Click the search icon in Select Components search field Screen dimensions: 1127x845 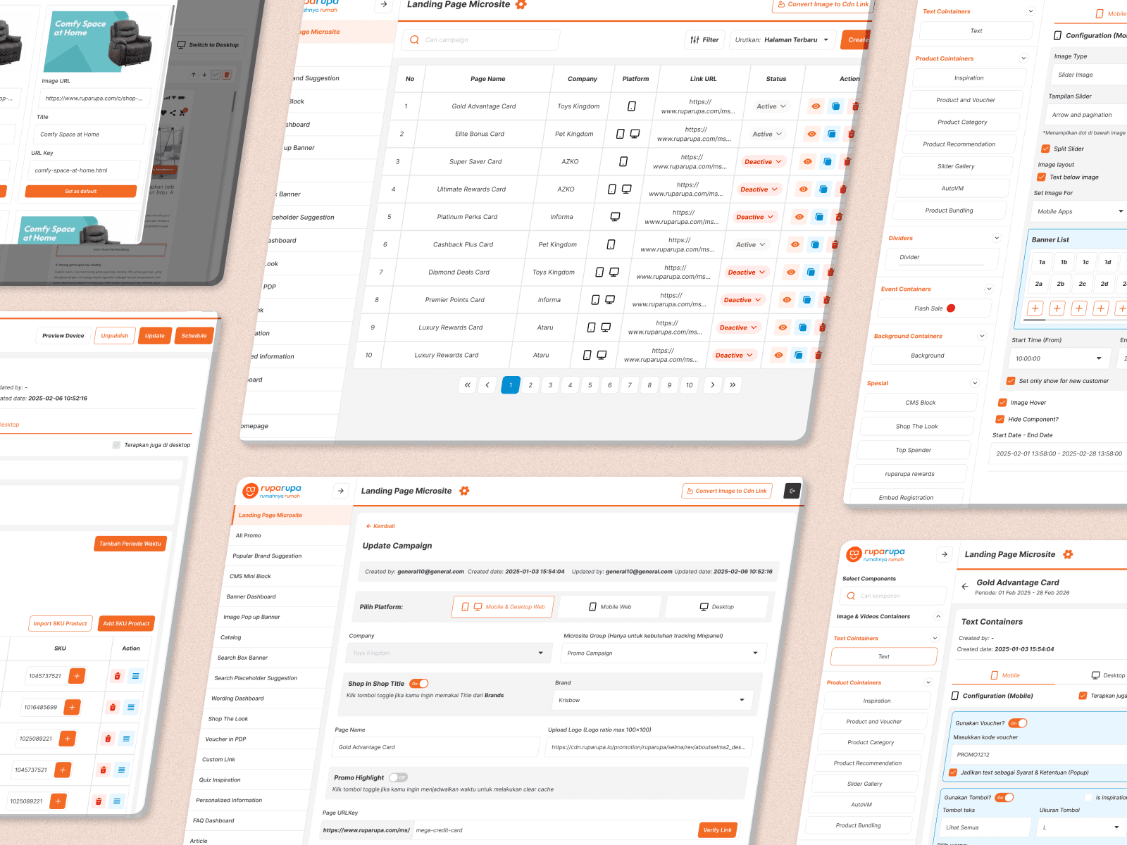pos(851,596)
